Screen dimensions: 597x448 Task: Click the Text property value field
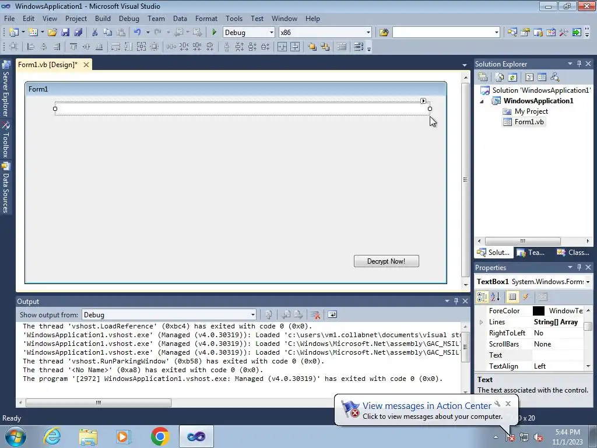(x=557, y=355)
